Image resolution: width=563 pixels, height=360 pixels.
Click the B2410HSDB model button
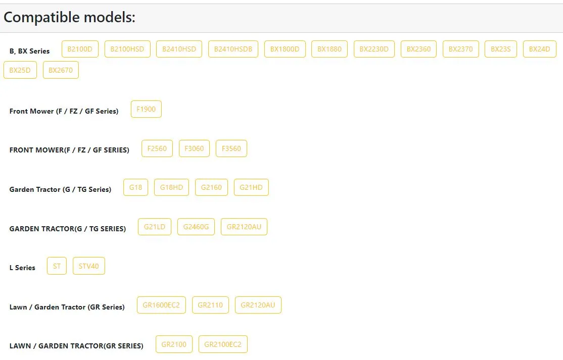[233, 49]
